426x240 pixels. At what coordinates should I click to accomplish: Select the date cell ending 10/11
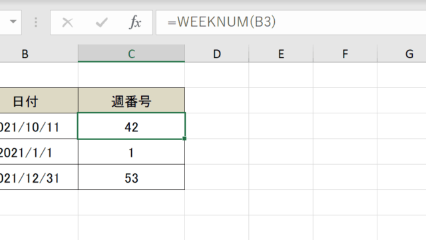tap(39, 126)
